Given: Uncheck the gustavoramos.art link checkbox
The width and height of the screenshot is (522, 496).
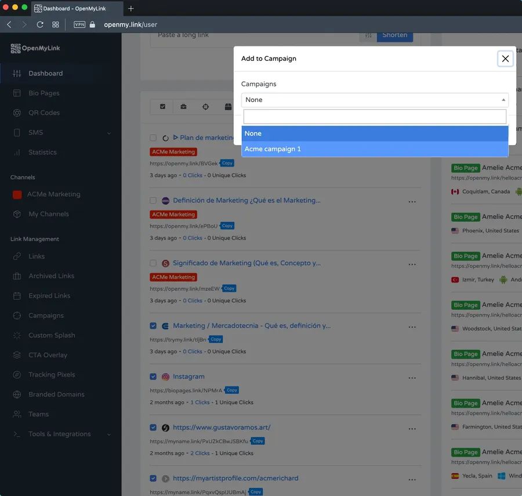Looking at the screenshot, I should pos(153,428).
